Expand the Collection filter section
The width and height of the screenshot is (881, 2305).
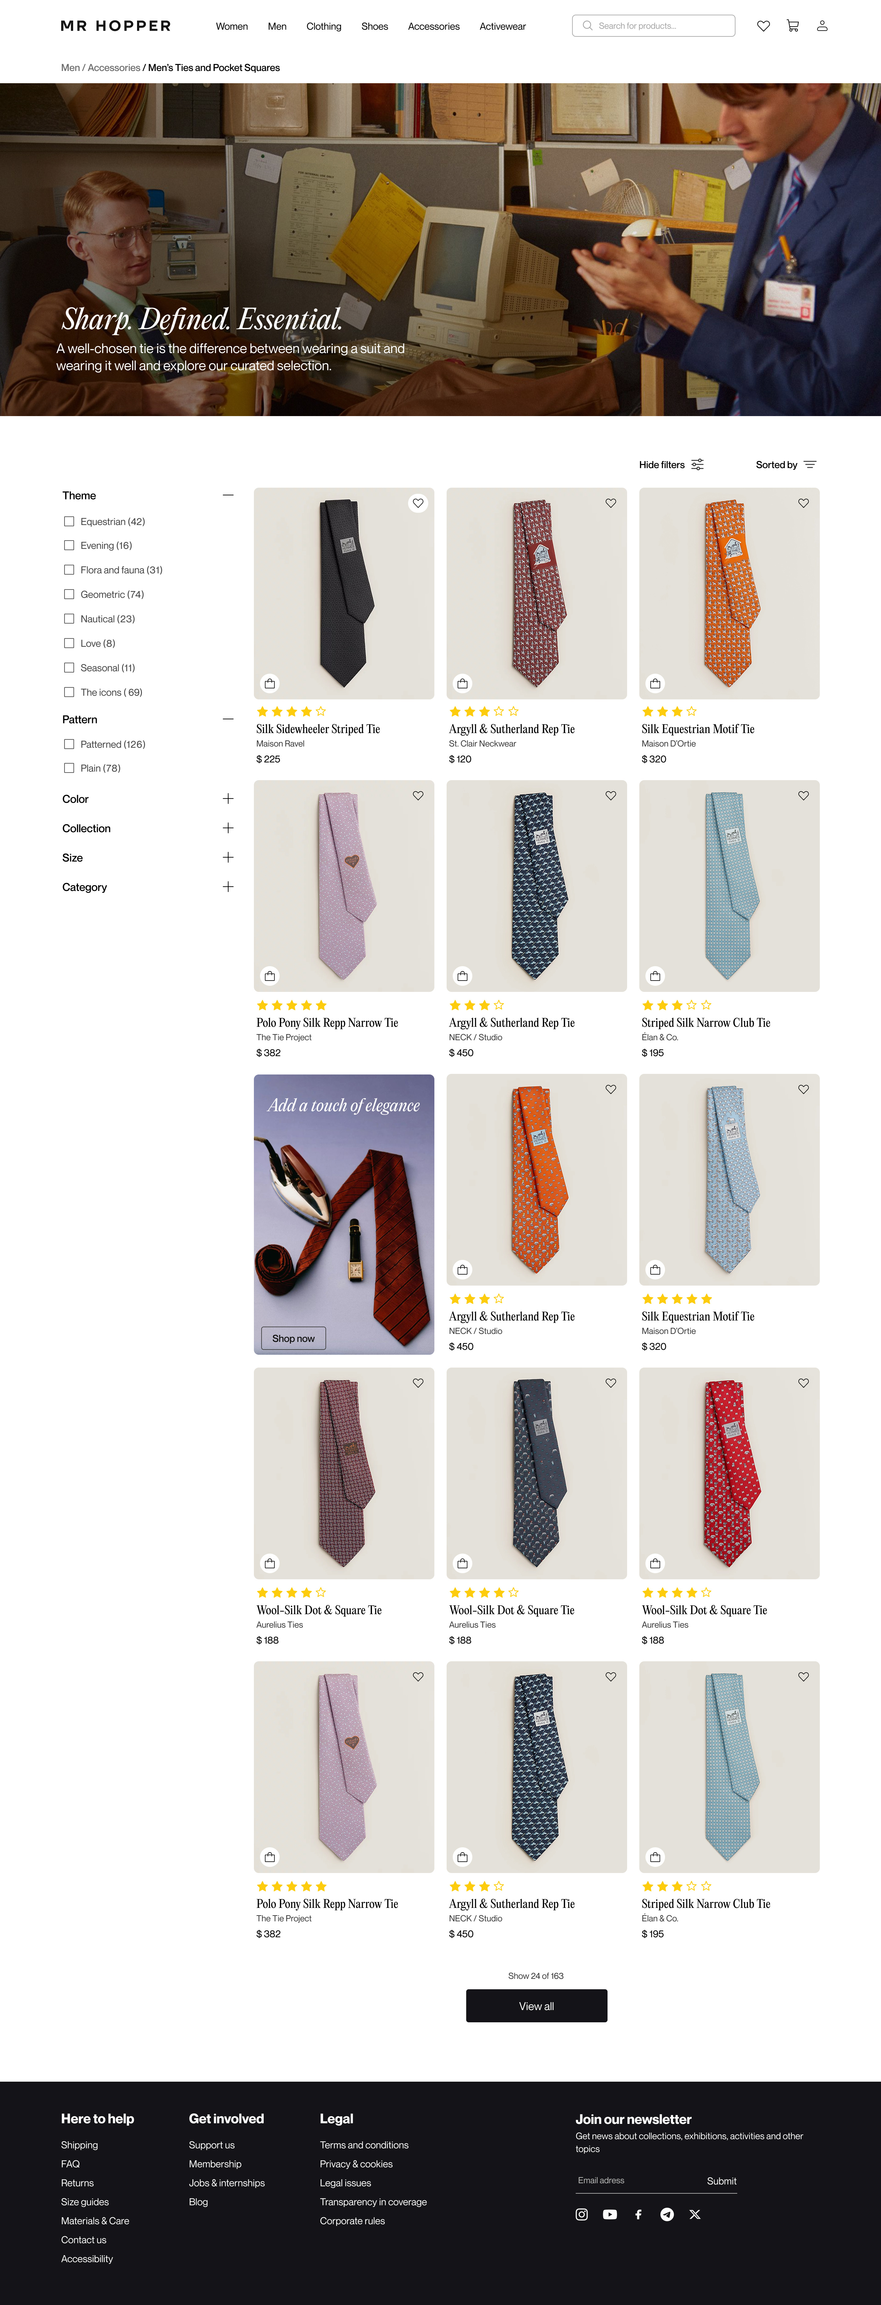click(x=228, y=828)
